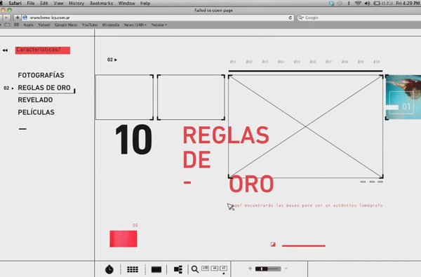Open the PELÍCULAS section

coord(36,112)
